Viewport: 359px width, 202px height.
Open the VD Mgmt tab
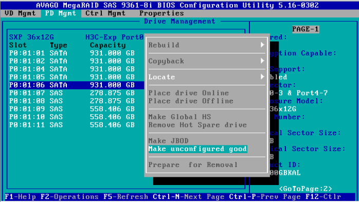tap(20, 13)
